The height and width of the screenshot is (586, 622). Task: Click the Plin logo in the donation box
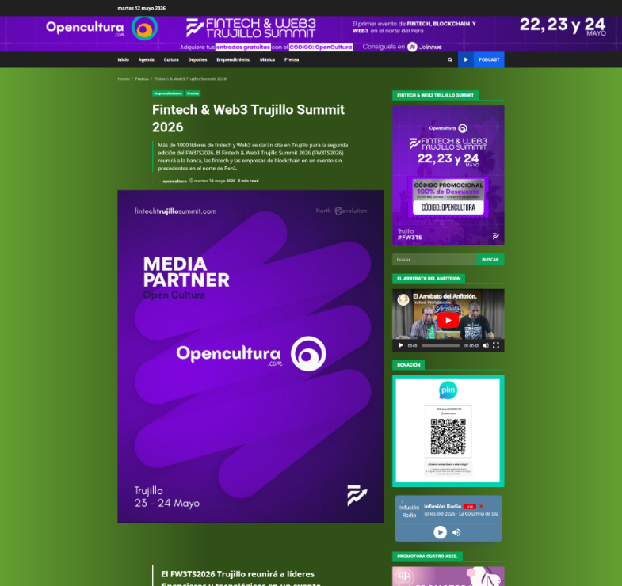pyautogui.click(x=448, y=390)
